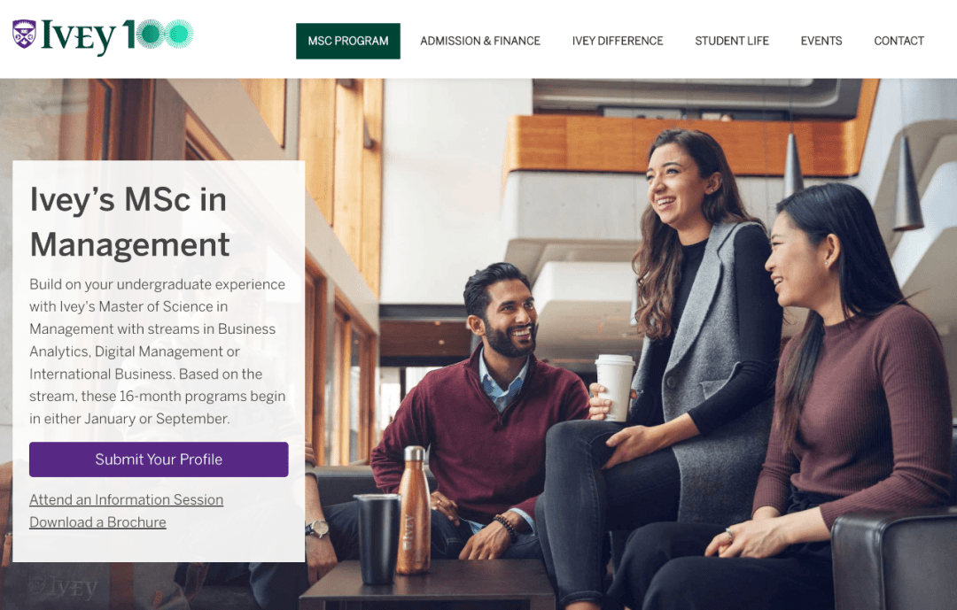This screenshot has height=610, width=957.
Task: Click the Ivey's MSc in Management heading
Action: coord(129,222)
